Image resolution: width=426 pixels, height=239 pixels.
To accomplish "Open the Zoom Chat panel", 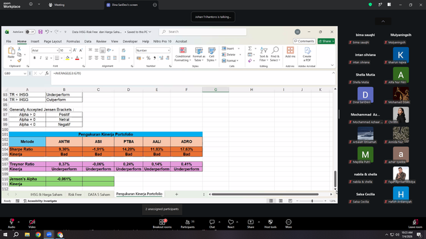I will (x=212, y=224).
